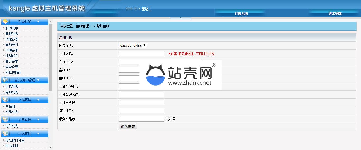Click the computer icon beside 域名管理
361x150 pixels.
(6, 133)
